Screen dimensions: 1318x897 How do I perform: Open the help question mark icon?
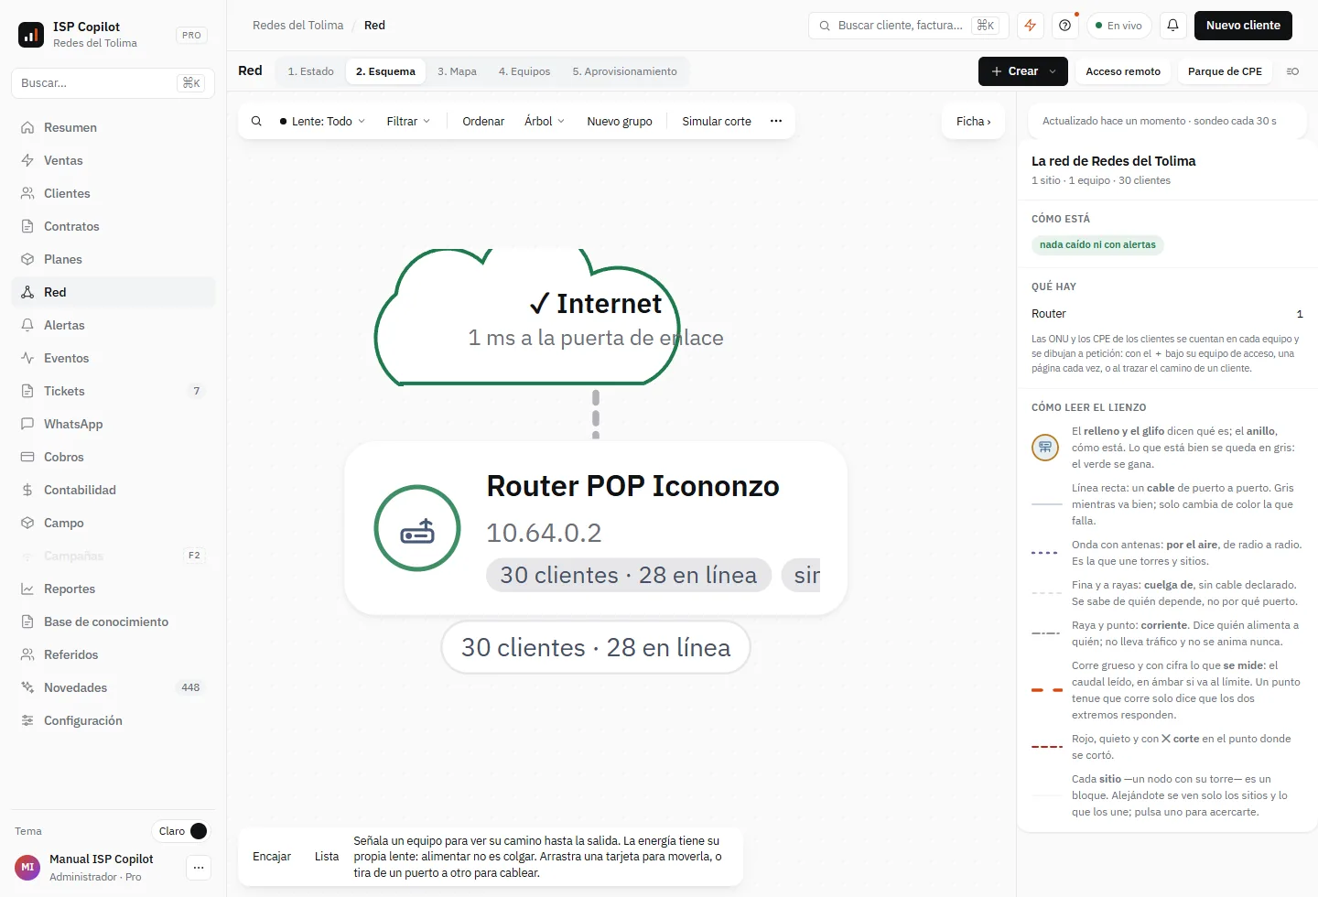point(1065,26)
